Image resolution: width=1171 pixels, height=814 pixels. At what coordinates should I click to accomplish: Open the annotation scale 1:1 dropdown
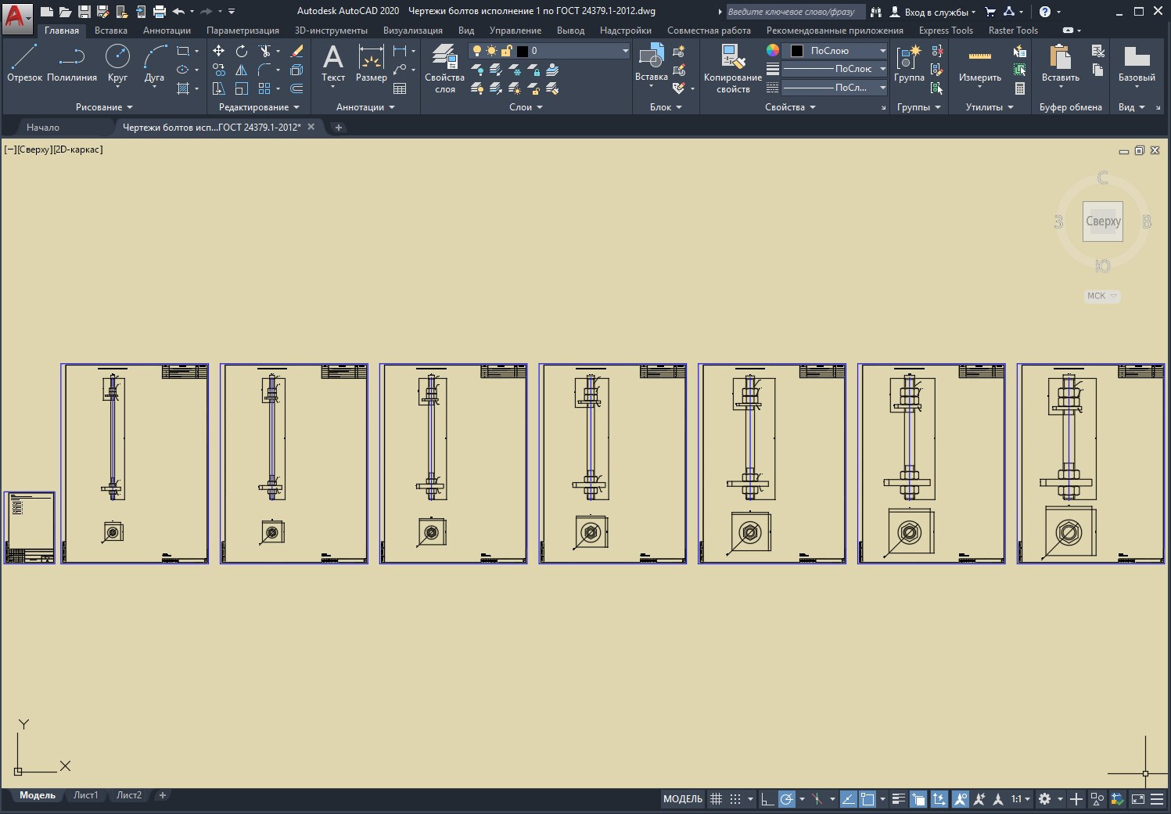tap(1020, 799)
